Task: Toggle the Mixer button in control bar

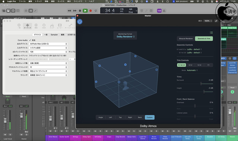Action: click(x=30, y=11)
